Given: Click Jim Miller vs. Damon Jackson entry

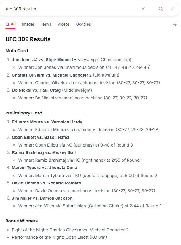Looking at the screenshot, I should tap(42, 198).
